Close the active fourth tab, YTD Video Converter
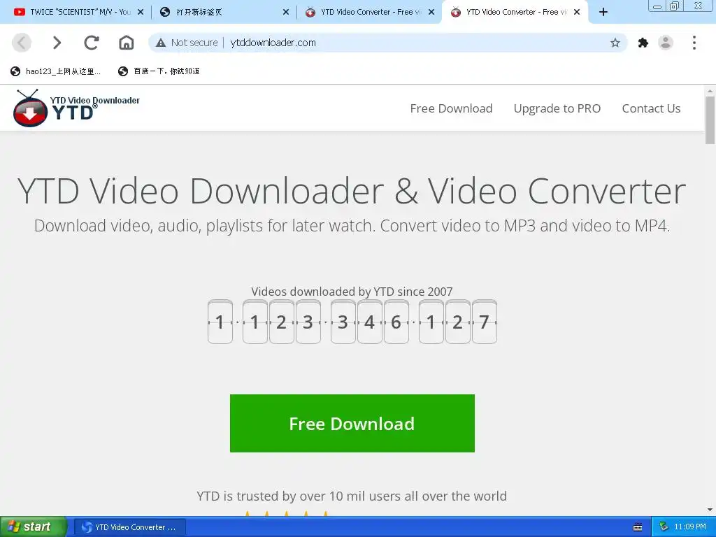This screenshot has height=537, width=716. click(x=577, y=13)
